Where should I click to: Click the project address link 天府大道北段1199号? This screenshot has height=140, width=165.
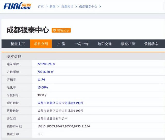(60, 103)
